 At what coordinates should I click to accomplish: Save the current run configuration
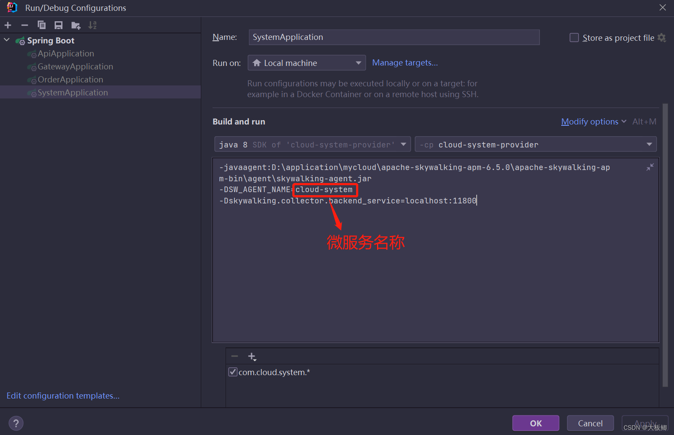pyautogui.click(x=59, y=25)
